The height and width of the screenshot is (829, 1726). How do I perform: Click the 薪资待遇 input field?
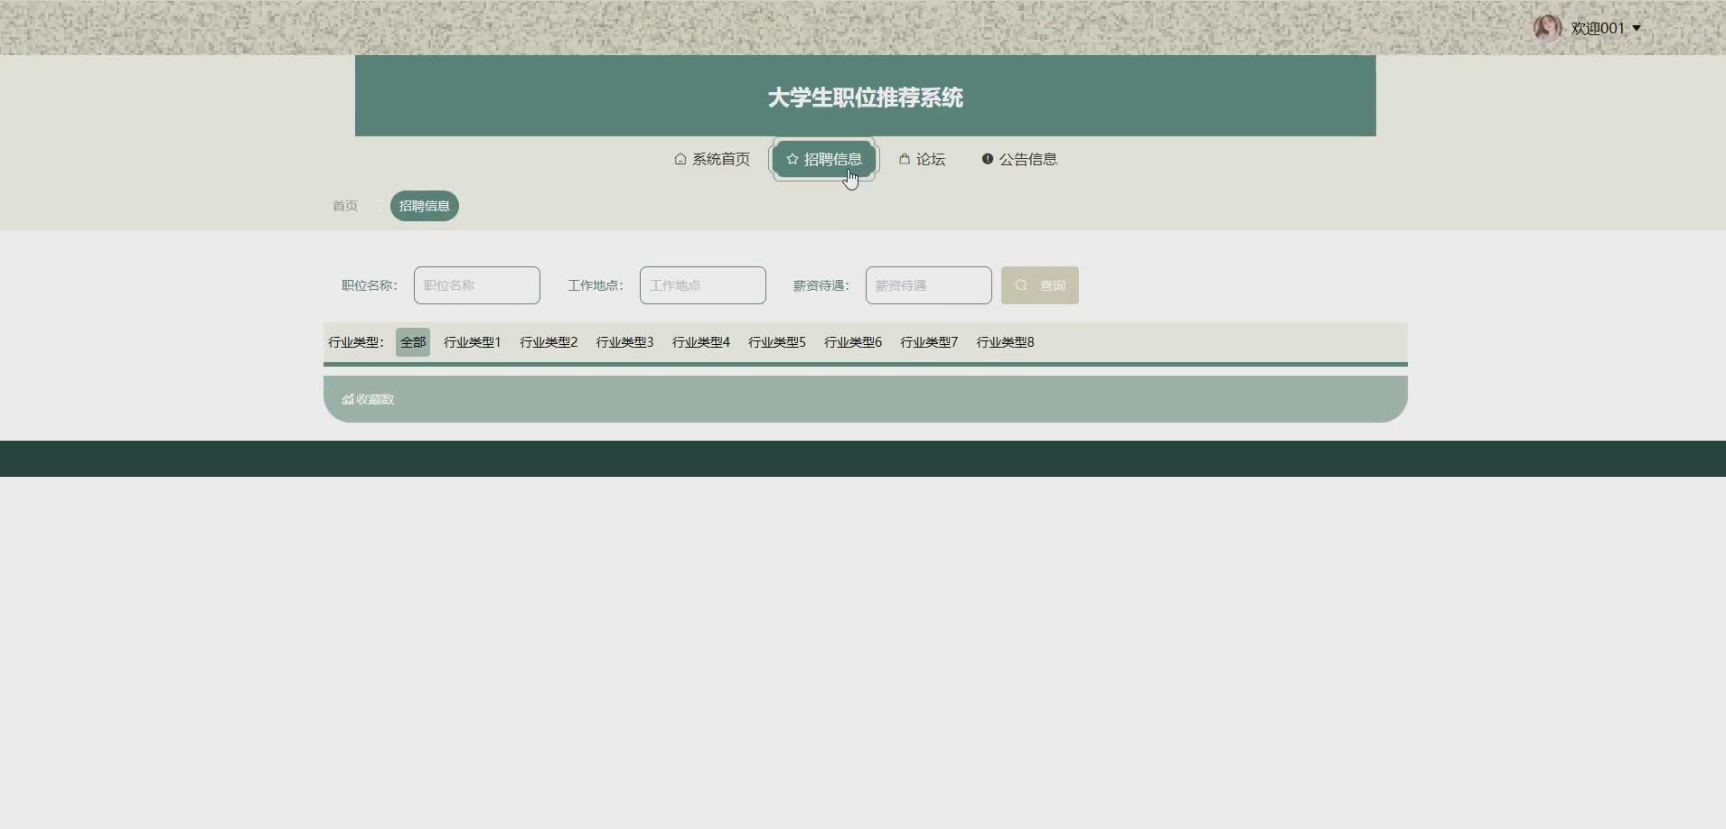(928, 284)
